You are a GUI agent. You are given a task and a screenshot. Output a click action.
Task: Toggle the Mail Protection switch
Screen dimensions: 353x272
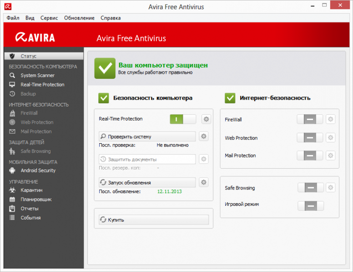coord(310,155)
